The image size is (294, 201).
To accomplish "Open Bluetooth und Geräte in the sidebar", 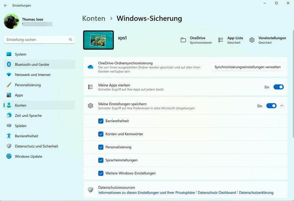I will [40, 65].
